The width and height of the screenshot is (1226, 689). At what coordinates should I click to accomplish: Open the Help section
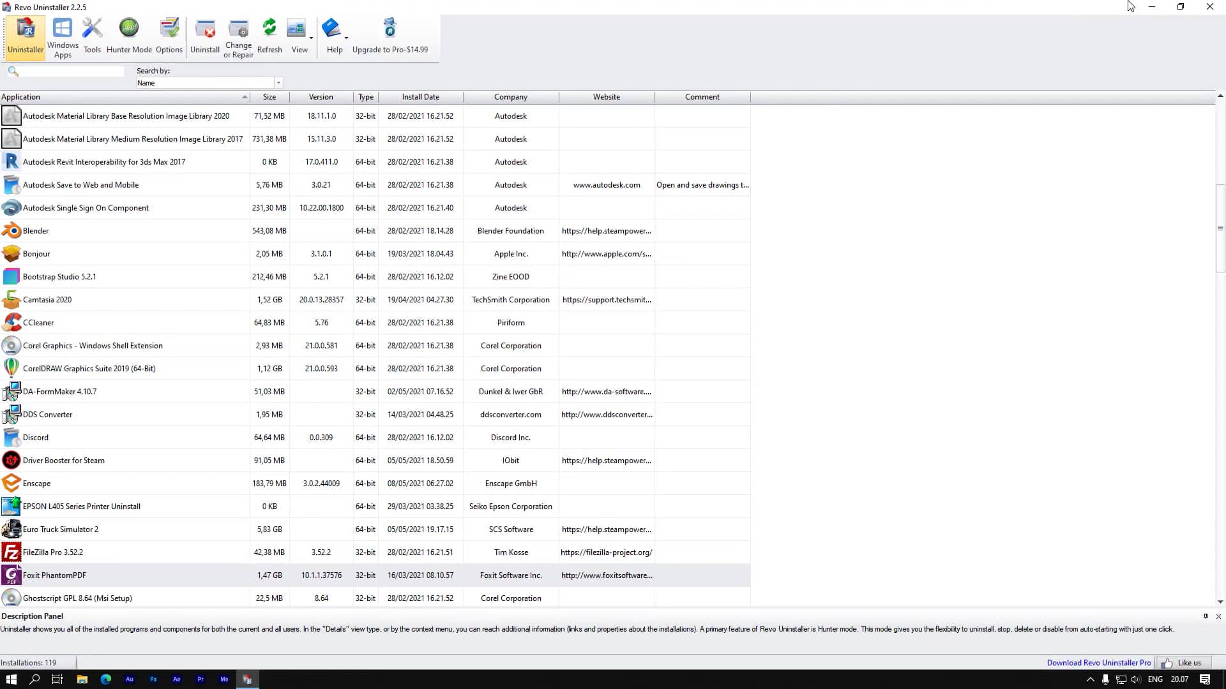pos(334,36)
